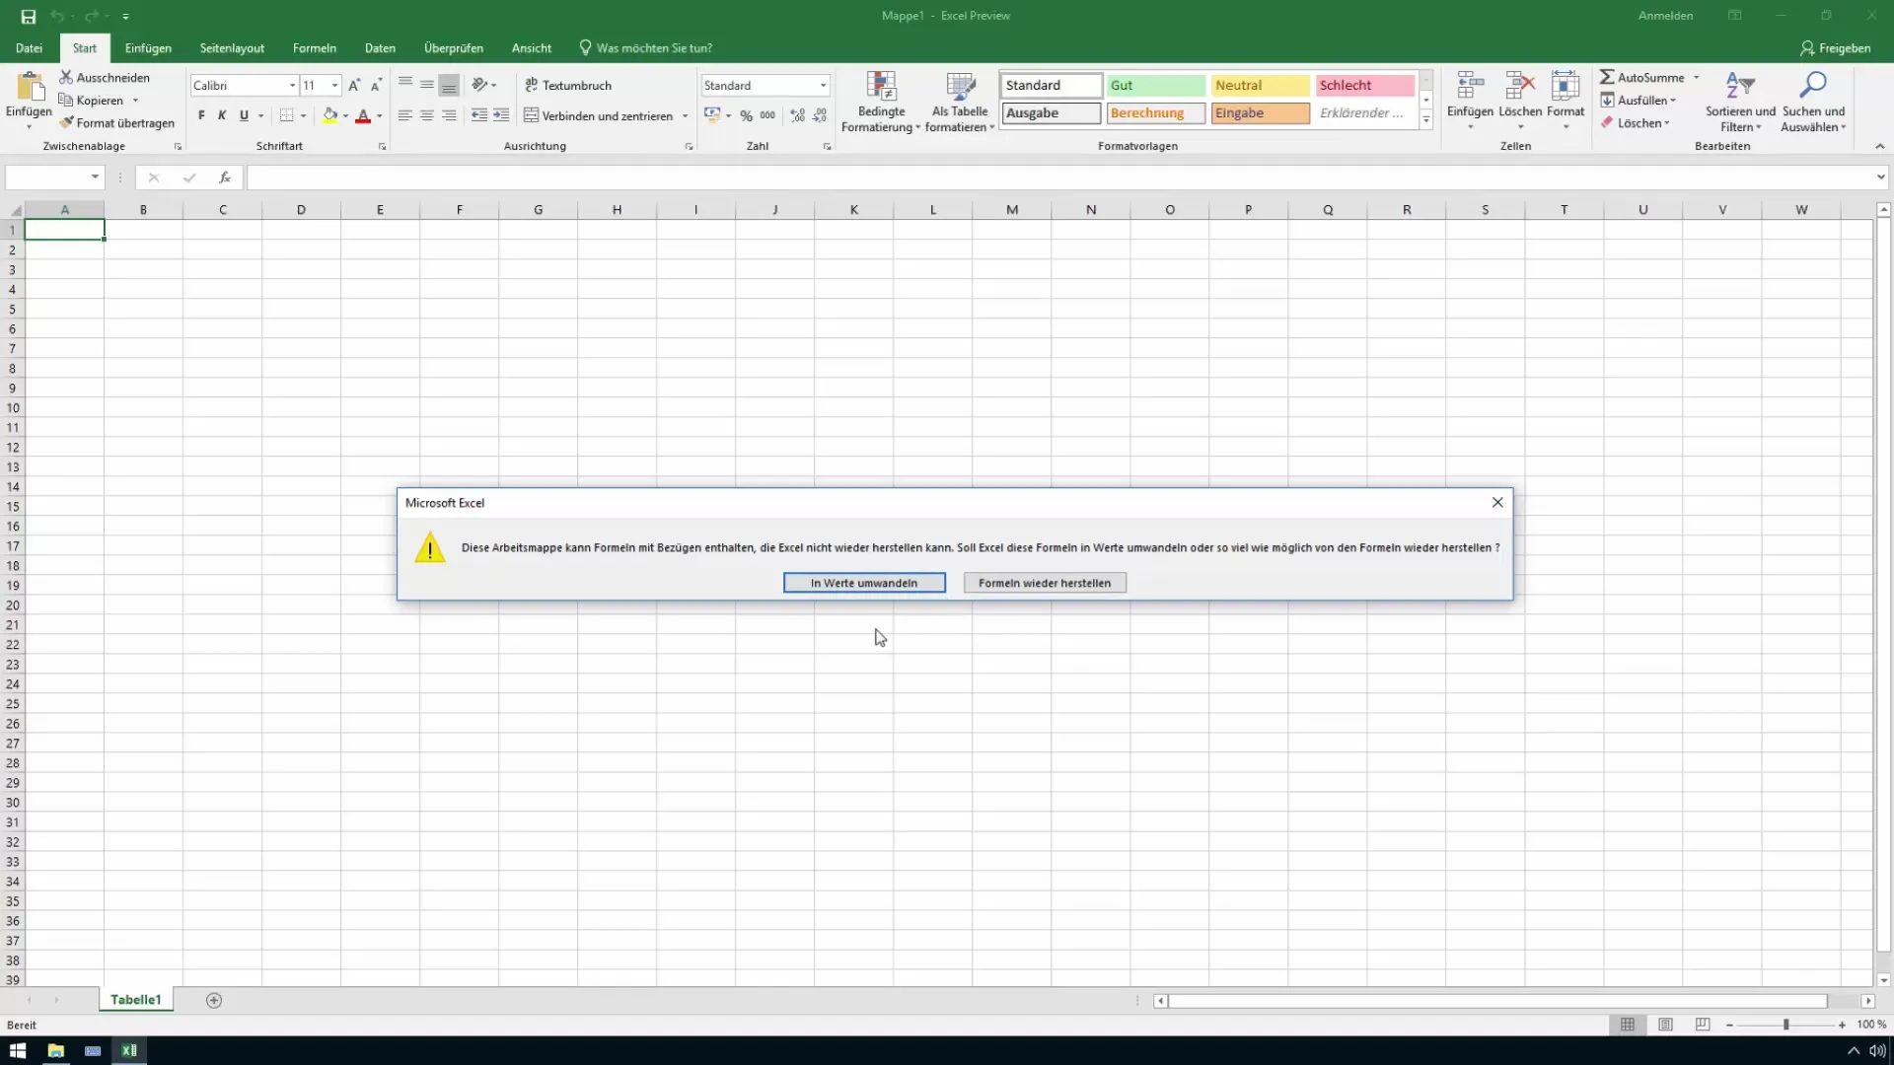Close the Microsoft Excel dialog
The width and height of the screenshot is (1894, 1065).
(x=1497, y=502)
